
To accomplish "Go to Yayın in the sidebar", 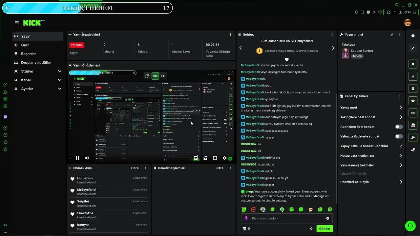I will [x=38, y=36].
